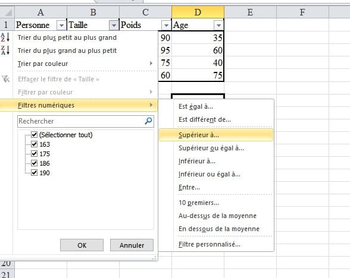Uncheck the 163 value checkbox
Viewport: 350px width, 278px height.
pyautogui.click(x=34, y=144)
